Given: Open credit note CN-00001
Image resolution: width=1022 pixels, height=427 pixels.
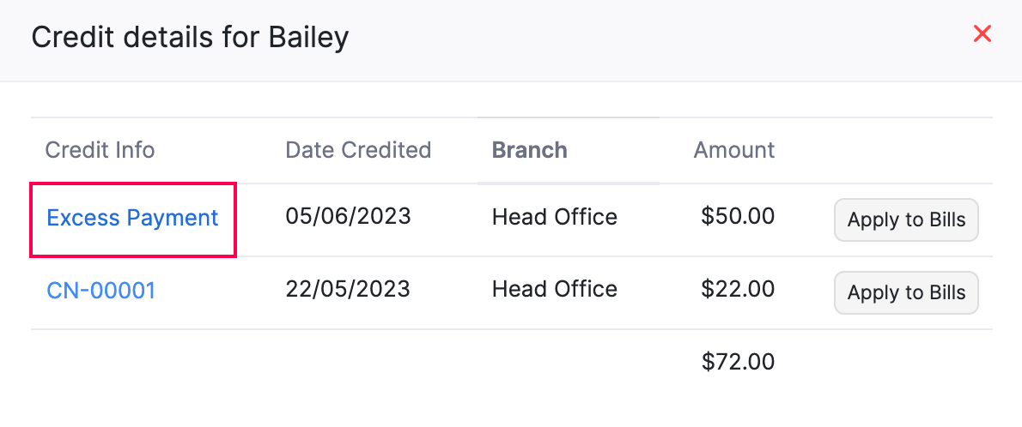Looking at the screenshot, I should [100, 291].
